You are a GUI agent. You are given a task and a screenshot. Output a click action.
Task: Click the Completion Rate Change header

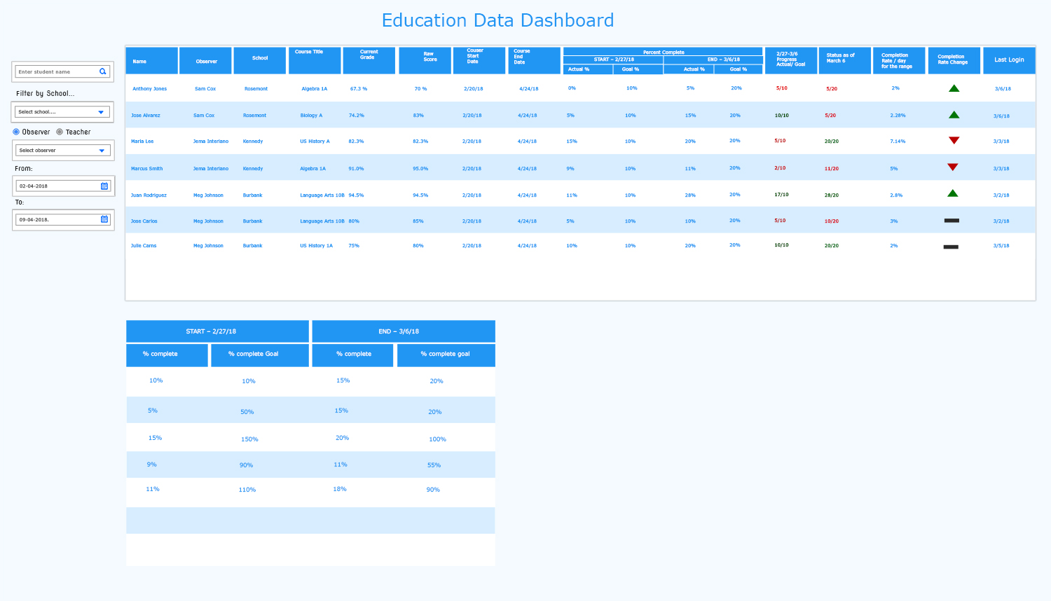click(x=954, y=60)
